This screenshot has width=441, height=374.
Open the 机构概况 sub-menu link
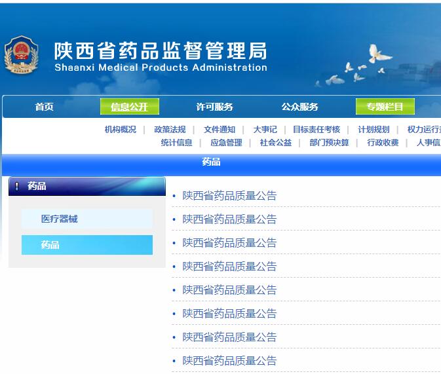tap(121, 130)
